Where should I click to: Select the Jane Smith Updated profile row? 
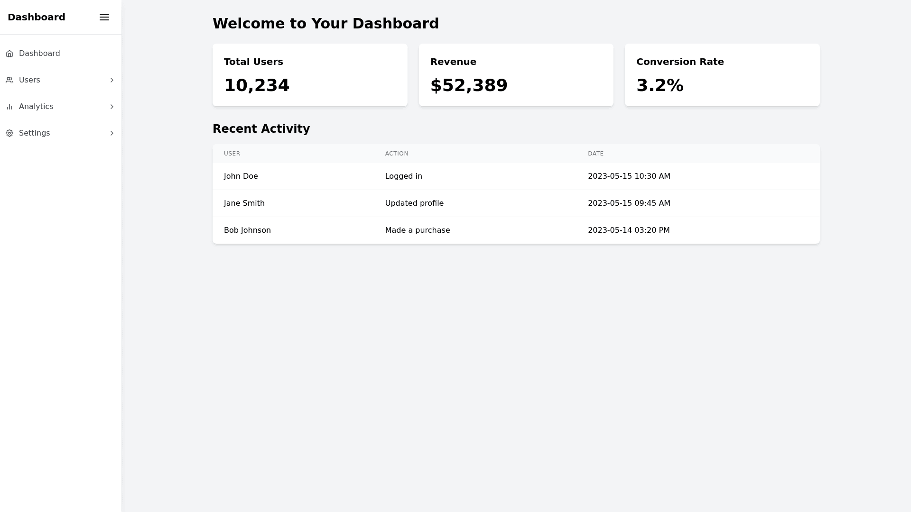coord(516,203)
